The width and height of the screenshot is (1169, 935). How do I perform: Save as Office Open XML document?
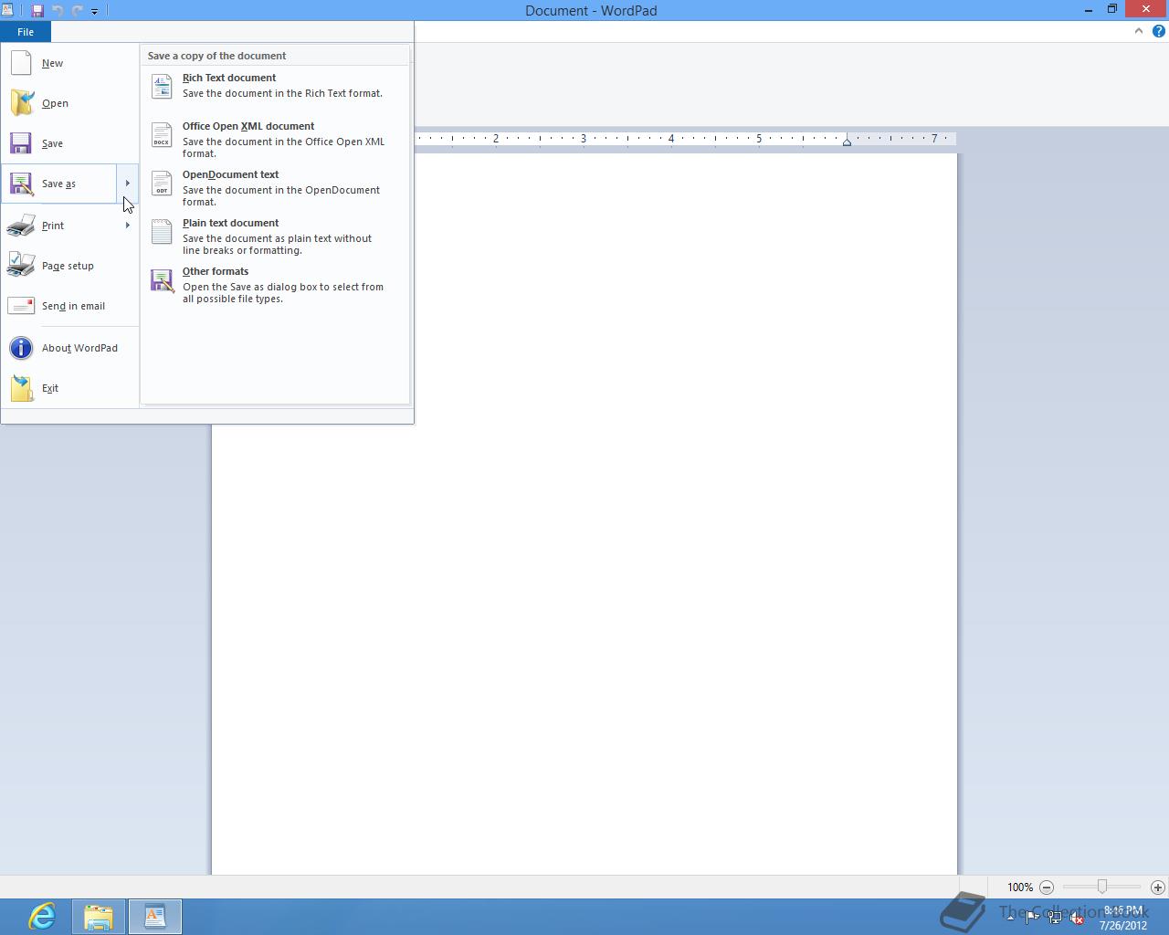(275, 139)
